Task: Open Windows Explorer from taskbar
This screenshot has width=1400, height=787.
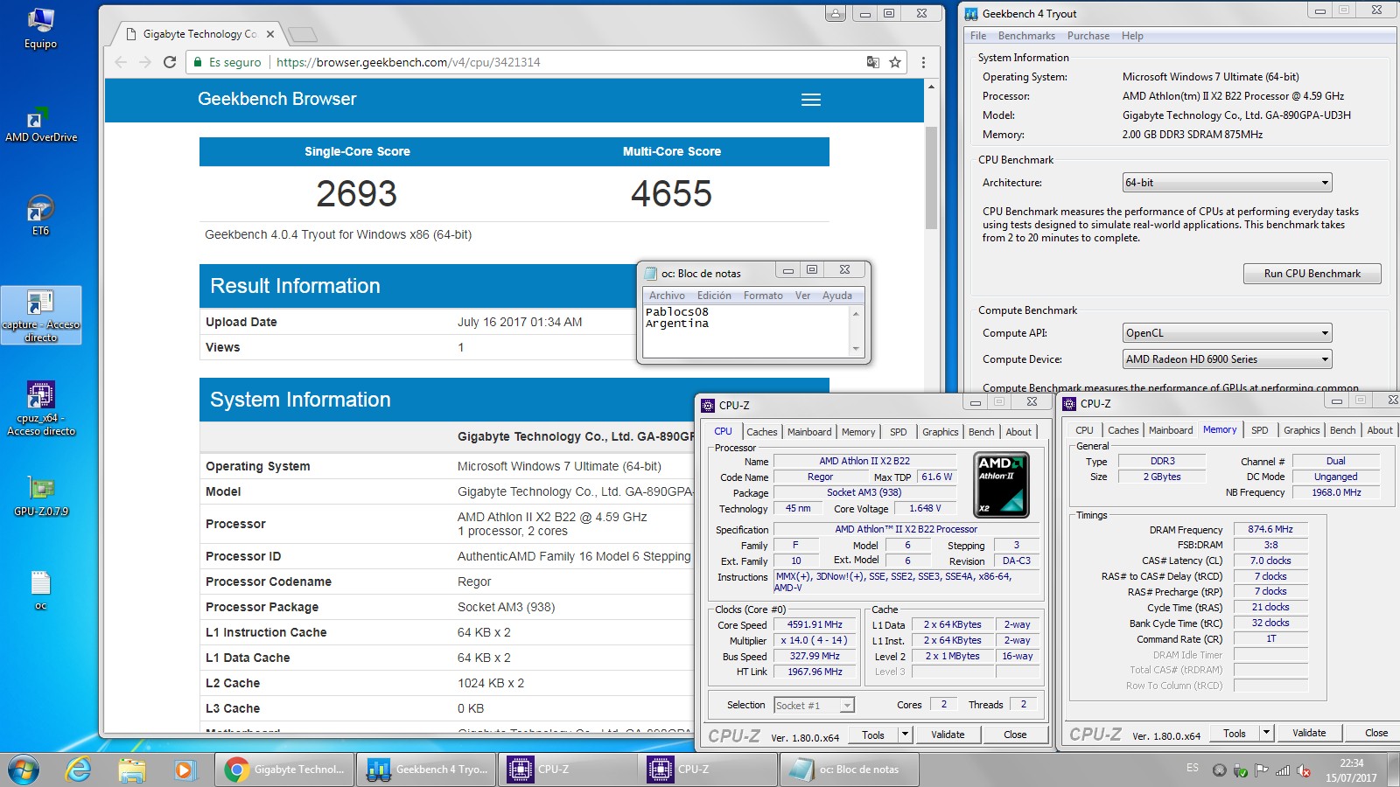Action: point(131,770)
